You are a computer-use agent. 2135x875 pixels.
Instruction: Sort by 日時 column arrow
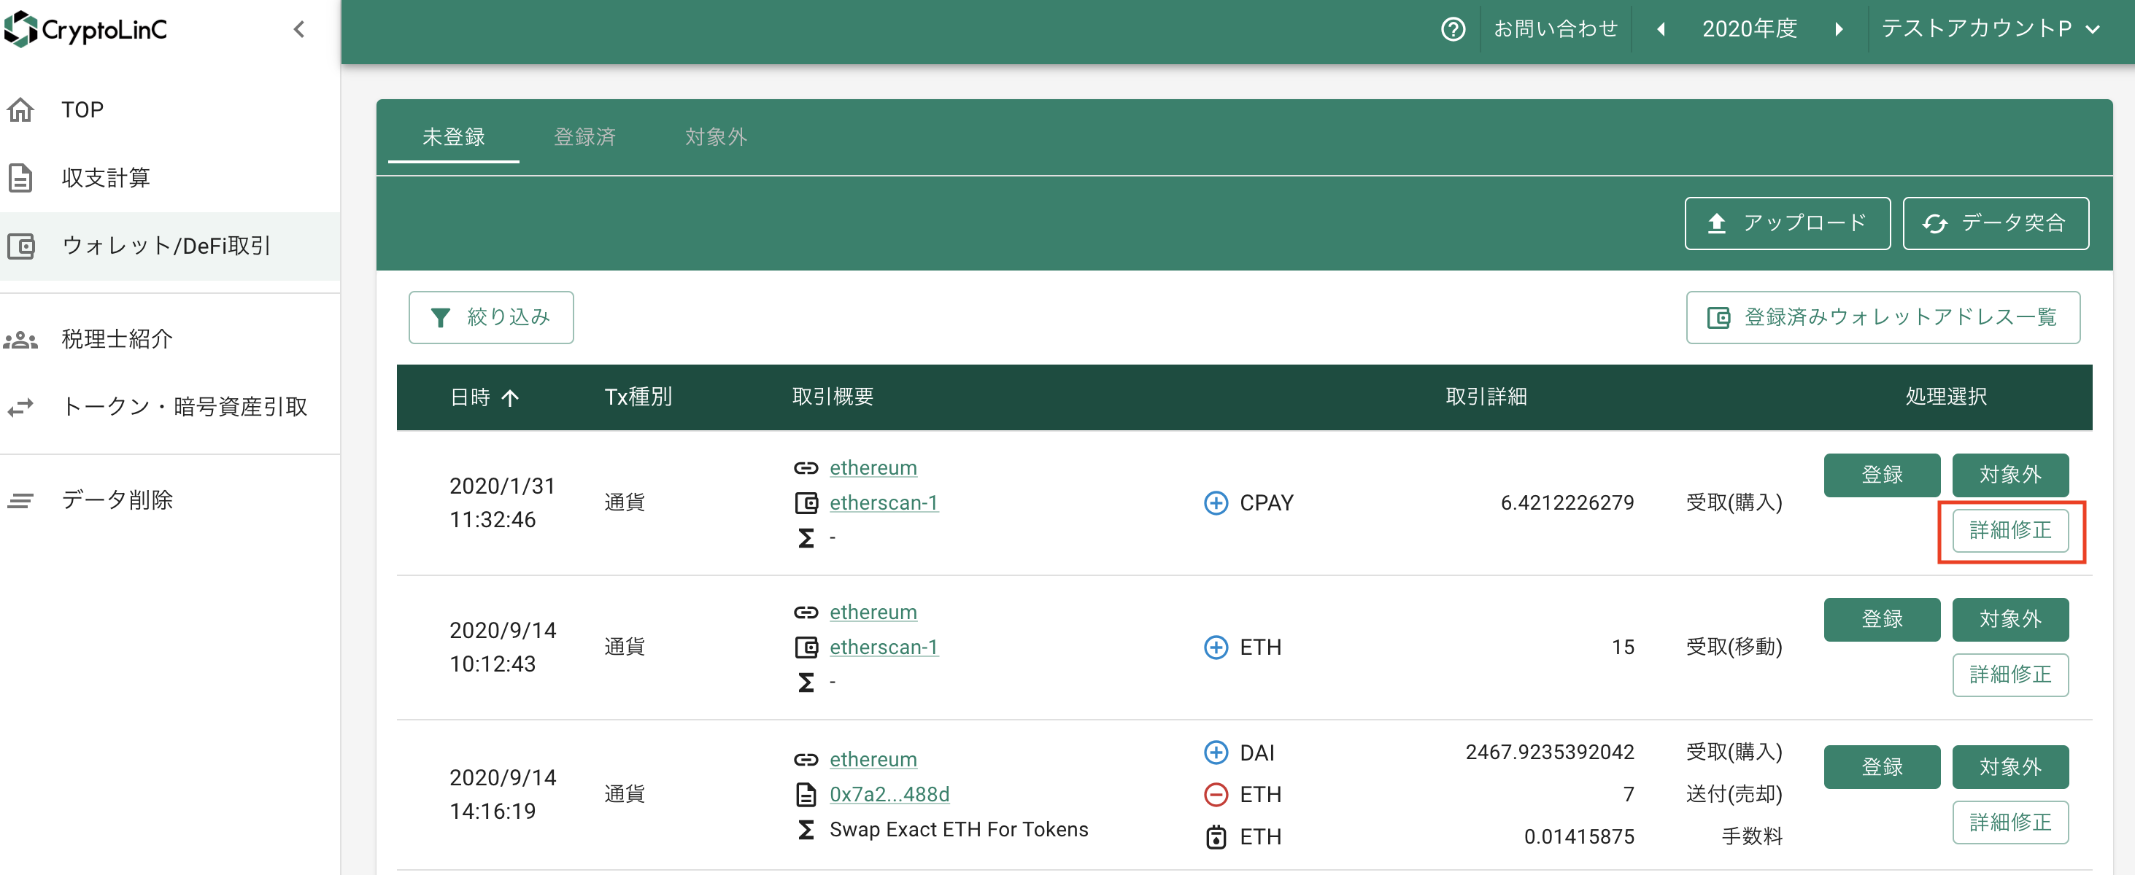click(511, 397)
